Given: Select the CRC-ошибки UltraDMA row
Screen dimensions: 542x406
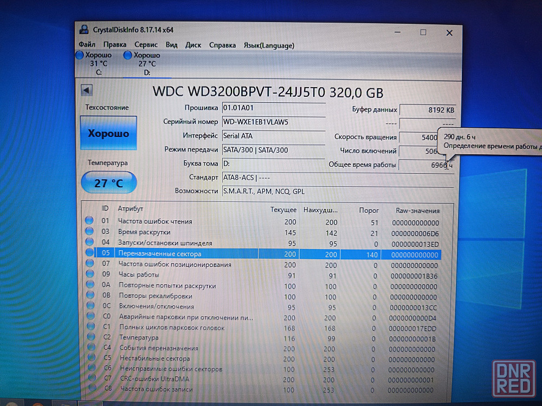Looking at the screenshot, I should (x=262, y=379).
